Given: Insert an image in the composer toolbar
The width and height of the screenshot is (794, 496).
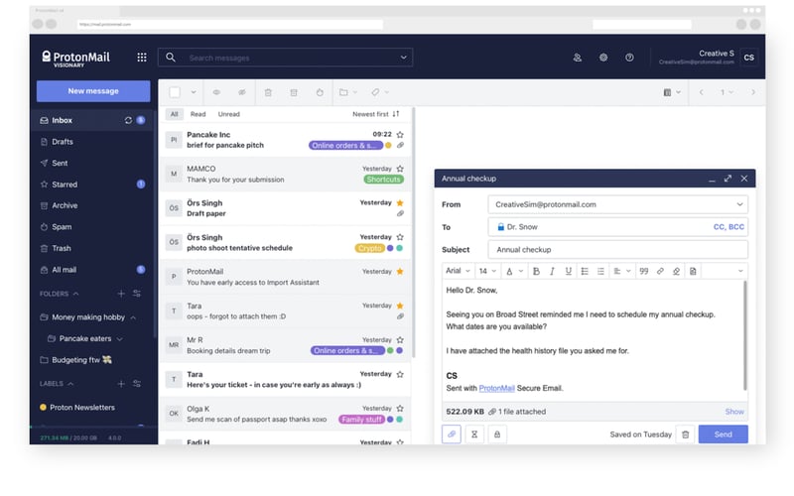Looking at the screenshot, I should coord(693,271).
